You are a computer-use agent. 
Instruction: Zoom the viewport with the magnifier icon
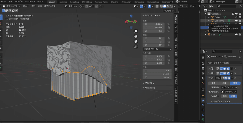coord(136,31)
